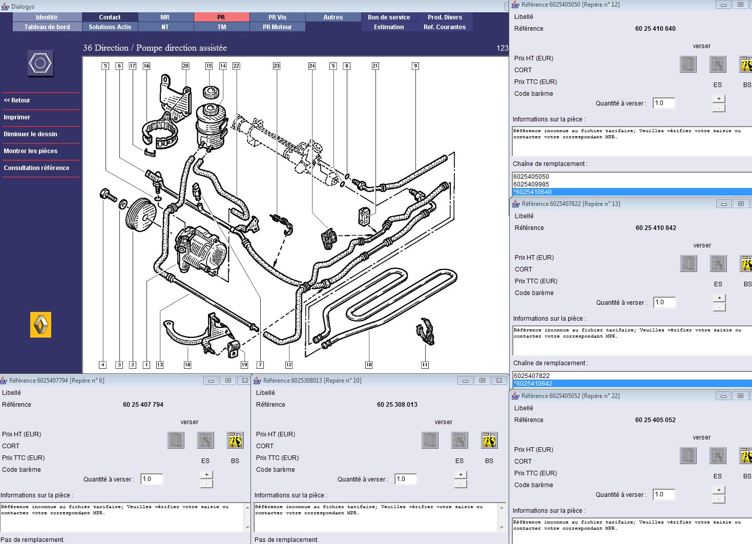Click gray ES icon in Repère n° 10 panel

459,440
